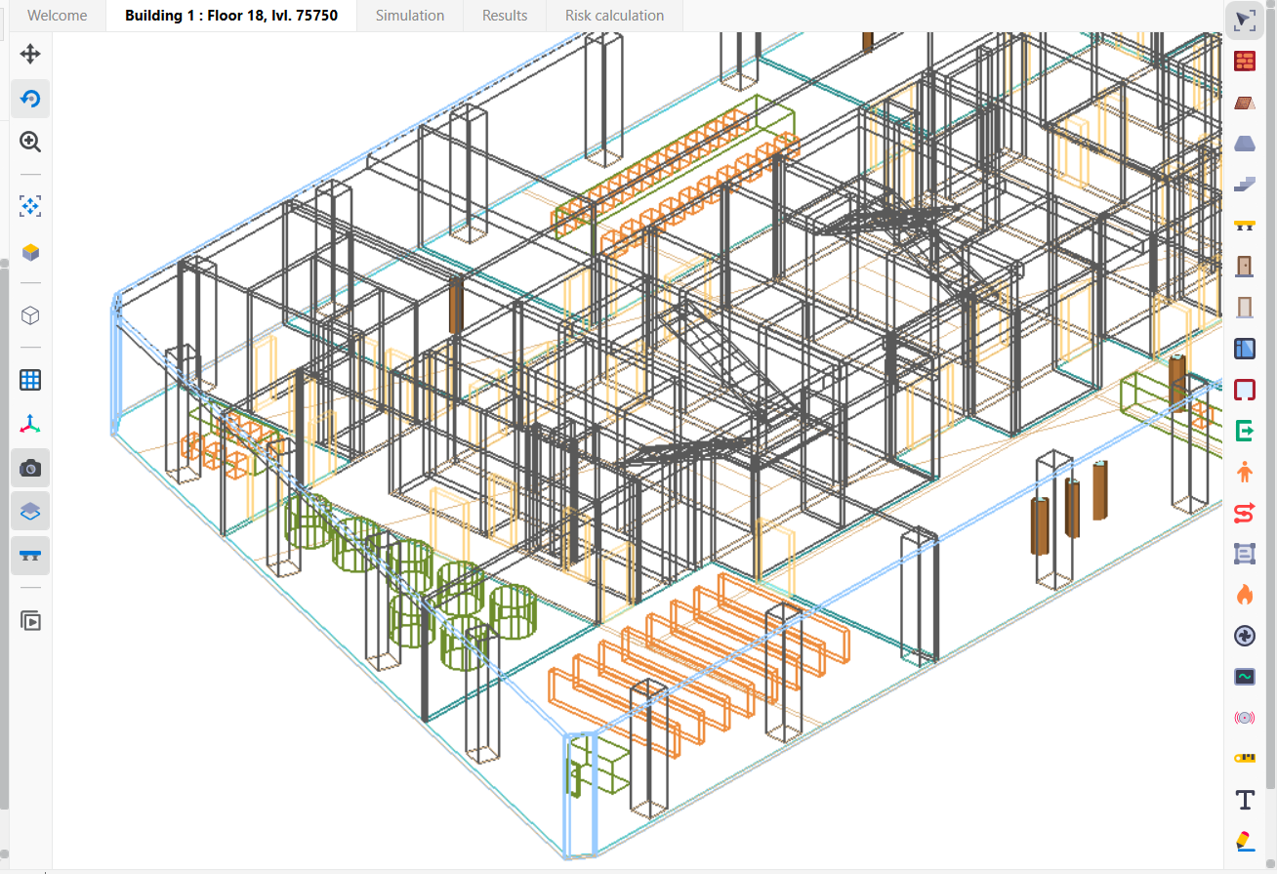Choose the stairs tool in right toolbar

tap(1244, 184)
